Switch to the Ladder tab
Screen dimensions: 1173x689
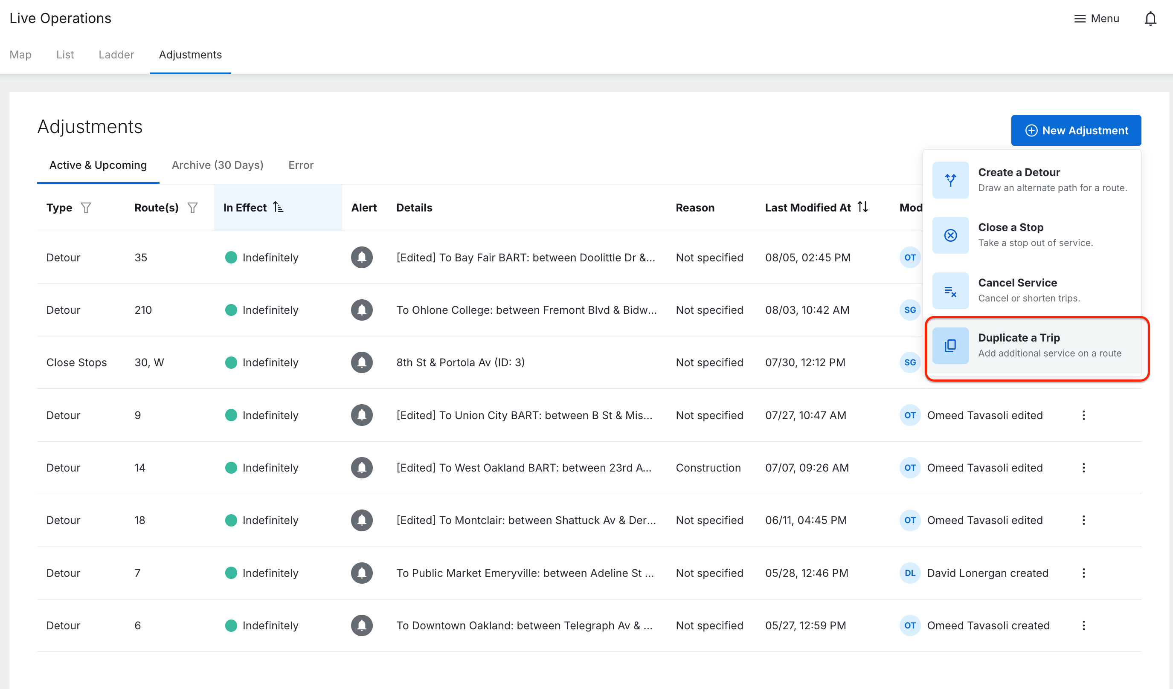tap(116, 55)
